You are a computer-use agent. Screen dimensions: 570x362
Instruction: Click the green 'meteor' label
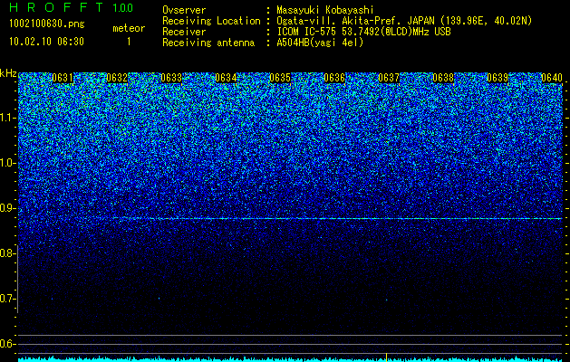(x=129, y=28)
